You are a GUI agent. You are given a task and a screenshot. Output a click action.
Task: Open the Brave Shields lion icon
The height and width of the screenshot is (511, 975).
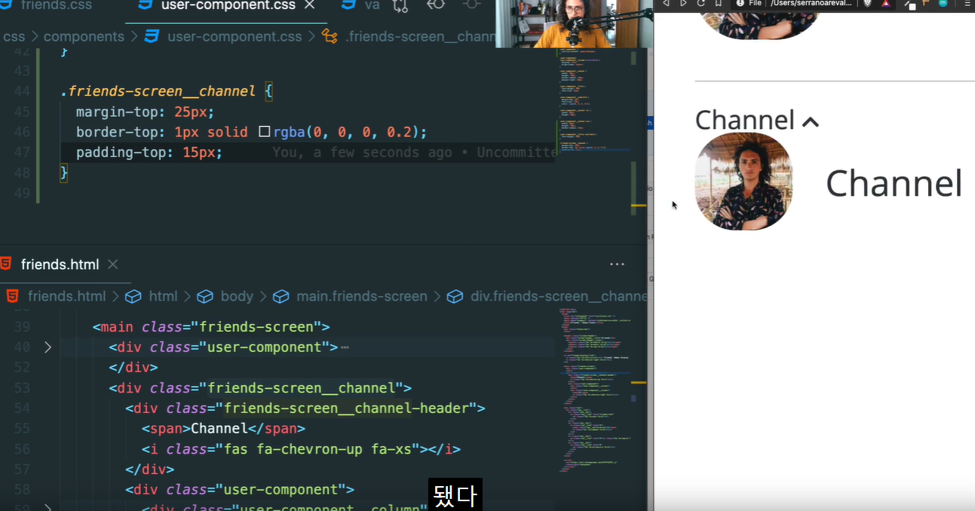click(867, 4)
